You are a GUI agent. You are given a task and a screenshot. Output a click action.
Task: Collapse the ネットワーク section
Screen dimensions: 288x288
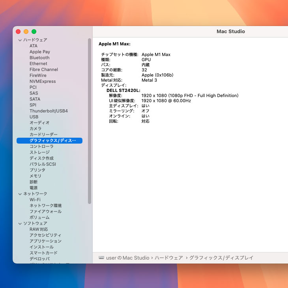[20, 194]
